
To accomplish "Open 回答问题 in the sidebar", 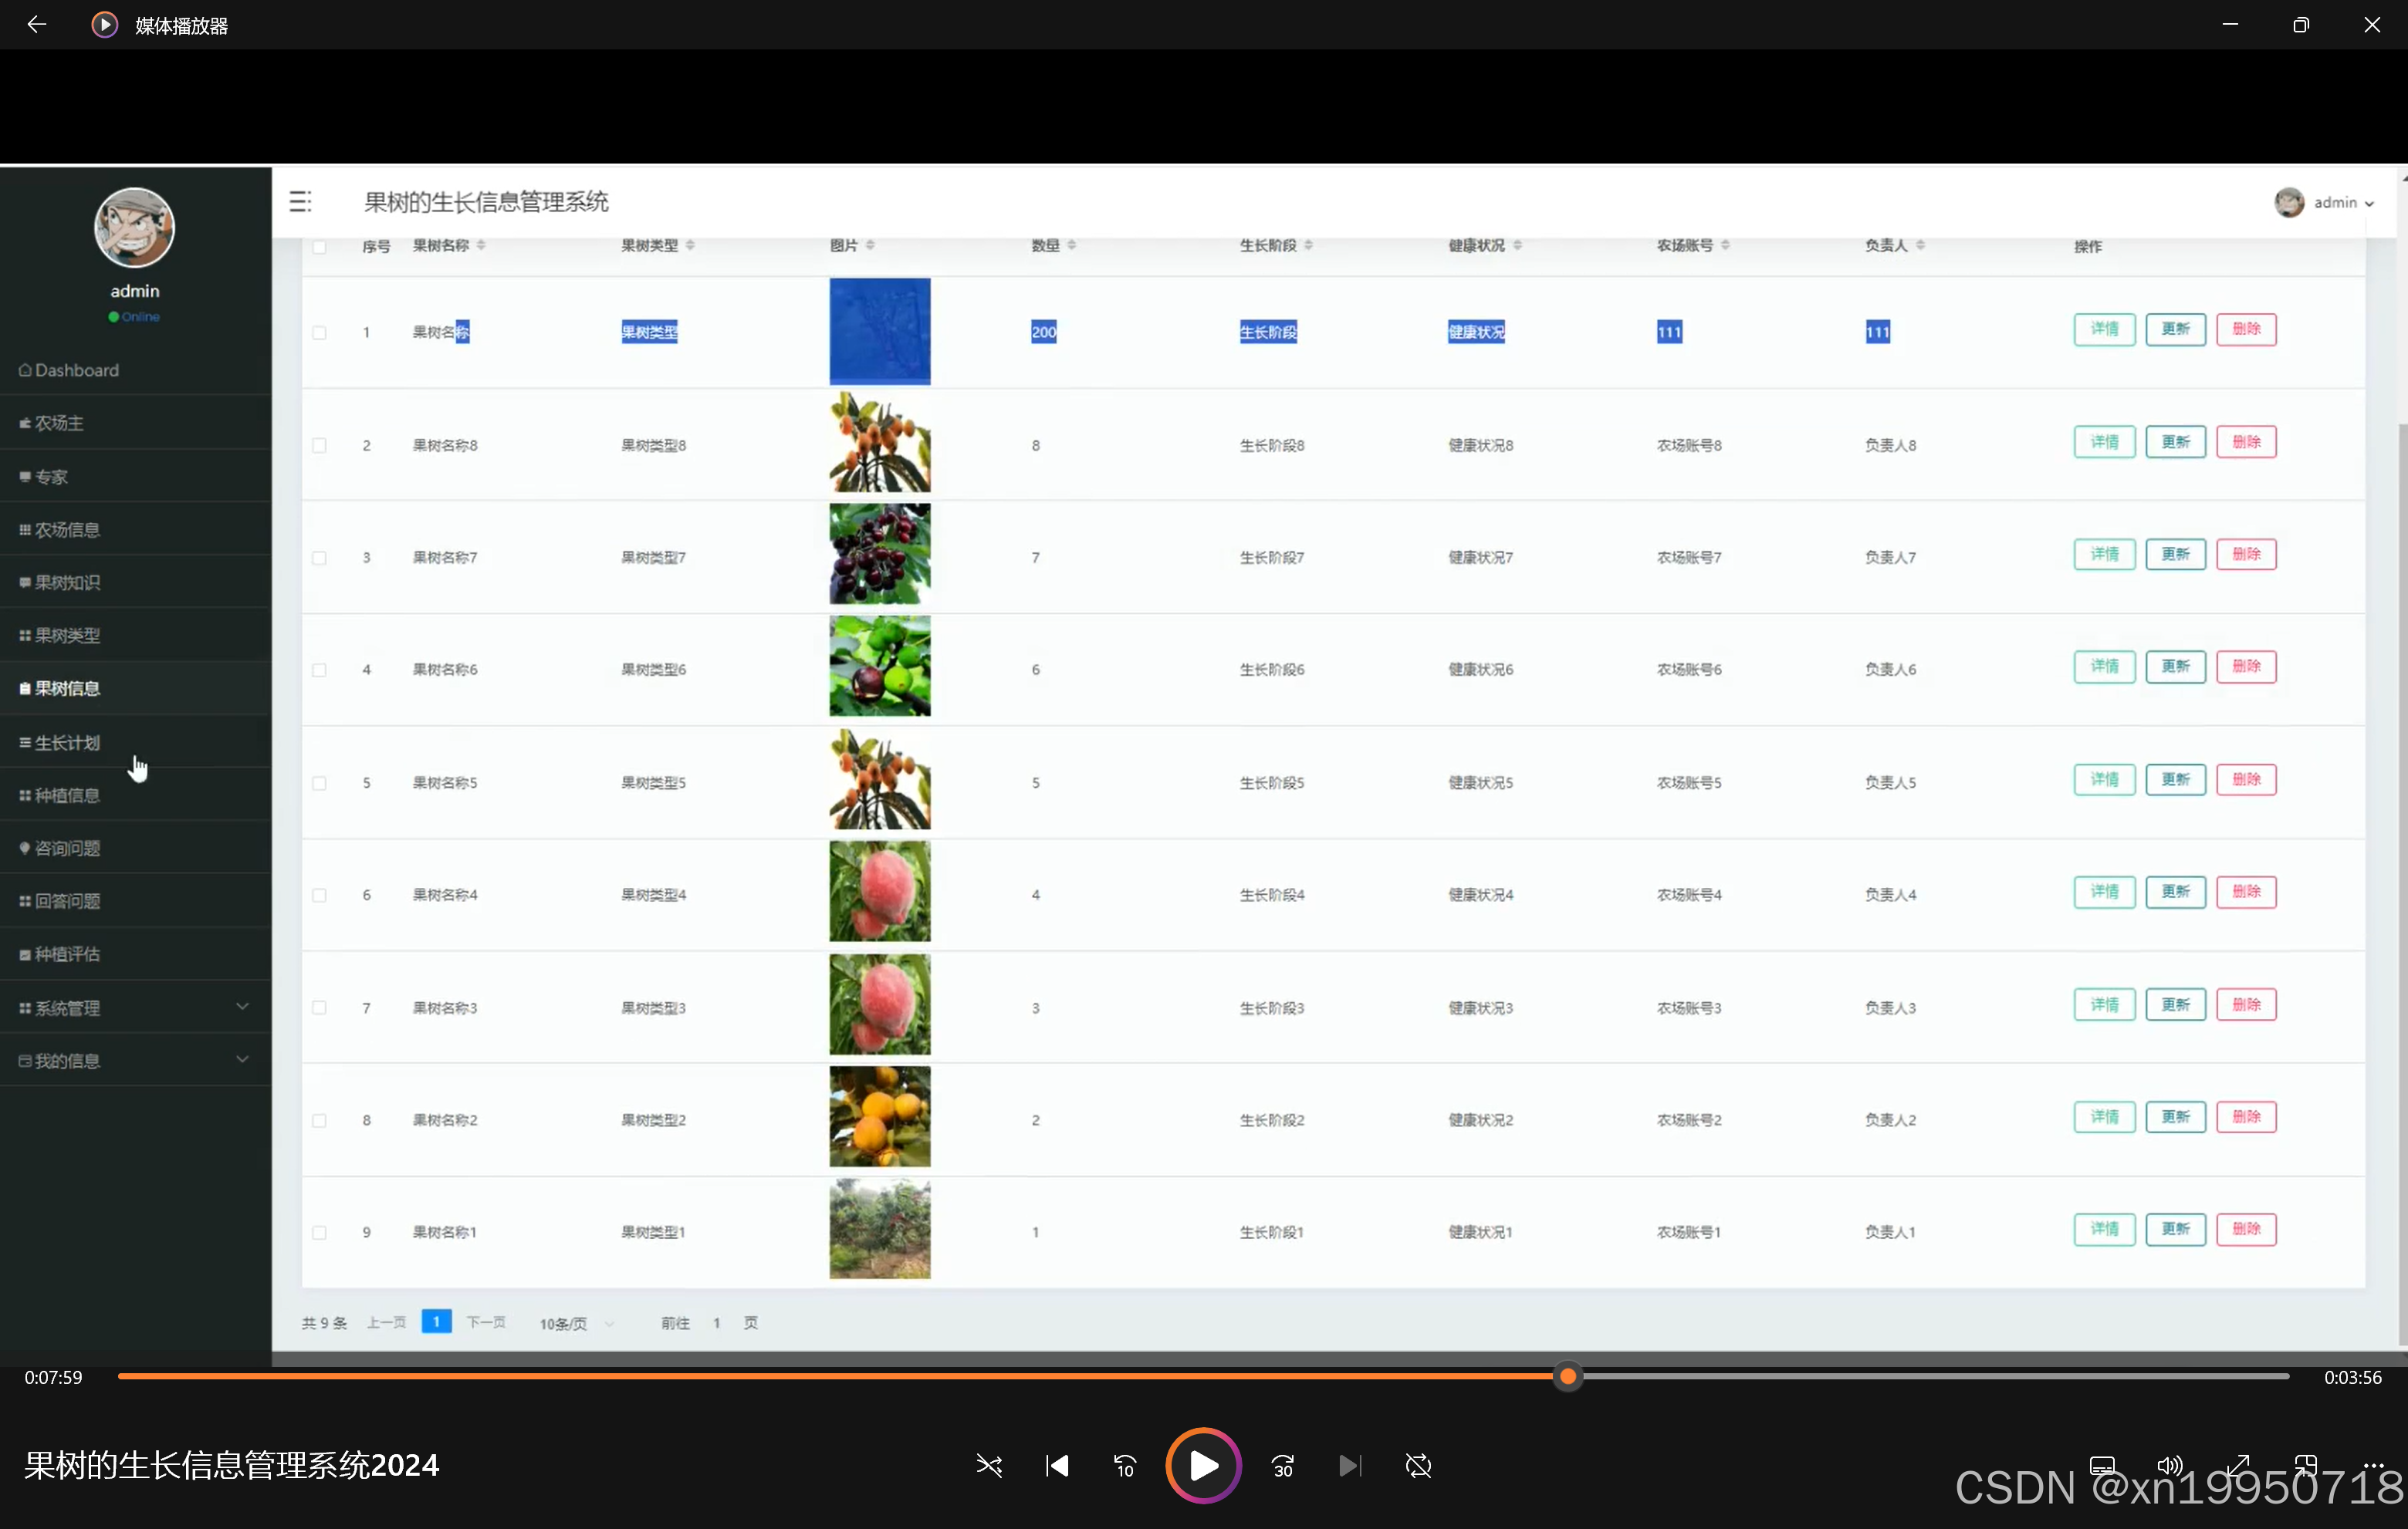I will [x=135, y=901].
